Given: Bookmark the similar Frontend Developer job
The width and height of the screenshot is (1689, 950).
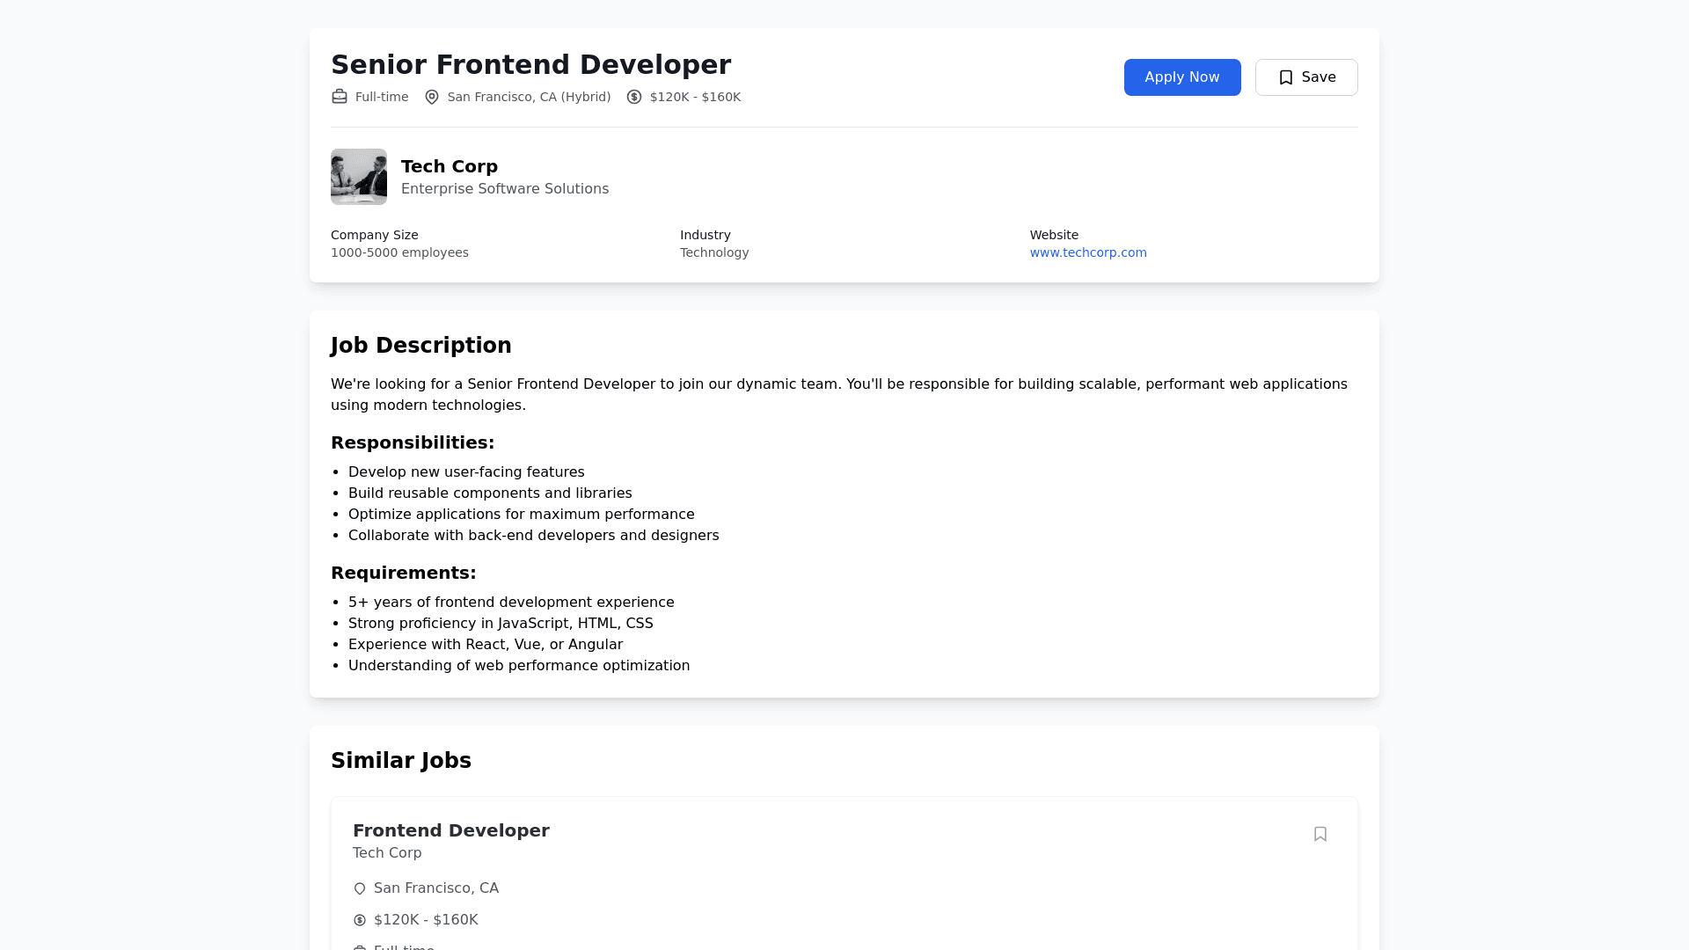Looking at the screenshot, I should pyautogui.click(x=1320, y=834).
